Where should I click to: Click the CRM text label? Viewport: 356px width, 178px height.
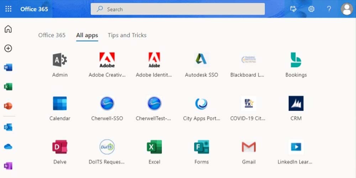pos(296,118)
